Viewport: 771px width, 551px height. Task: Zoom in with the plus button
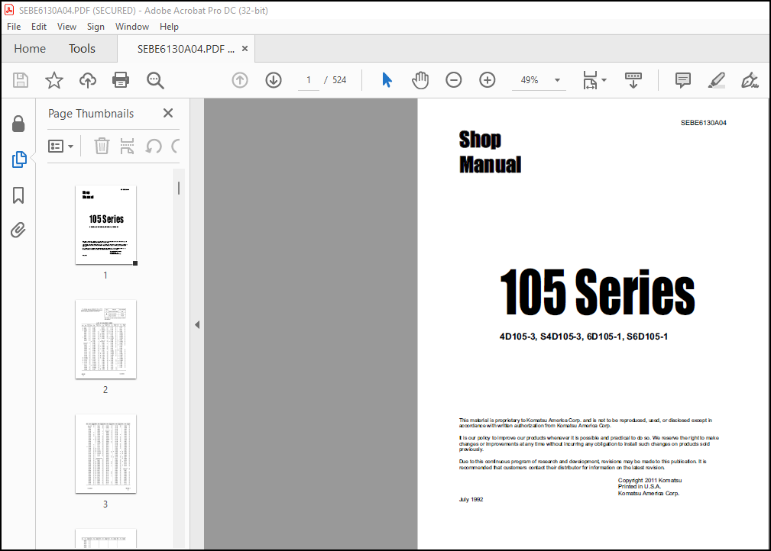[x=488, y=80]
